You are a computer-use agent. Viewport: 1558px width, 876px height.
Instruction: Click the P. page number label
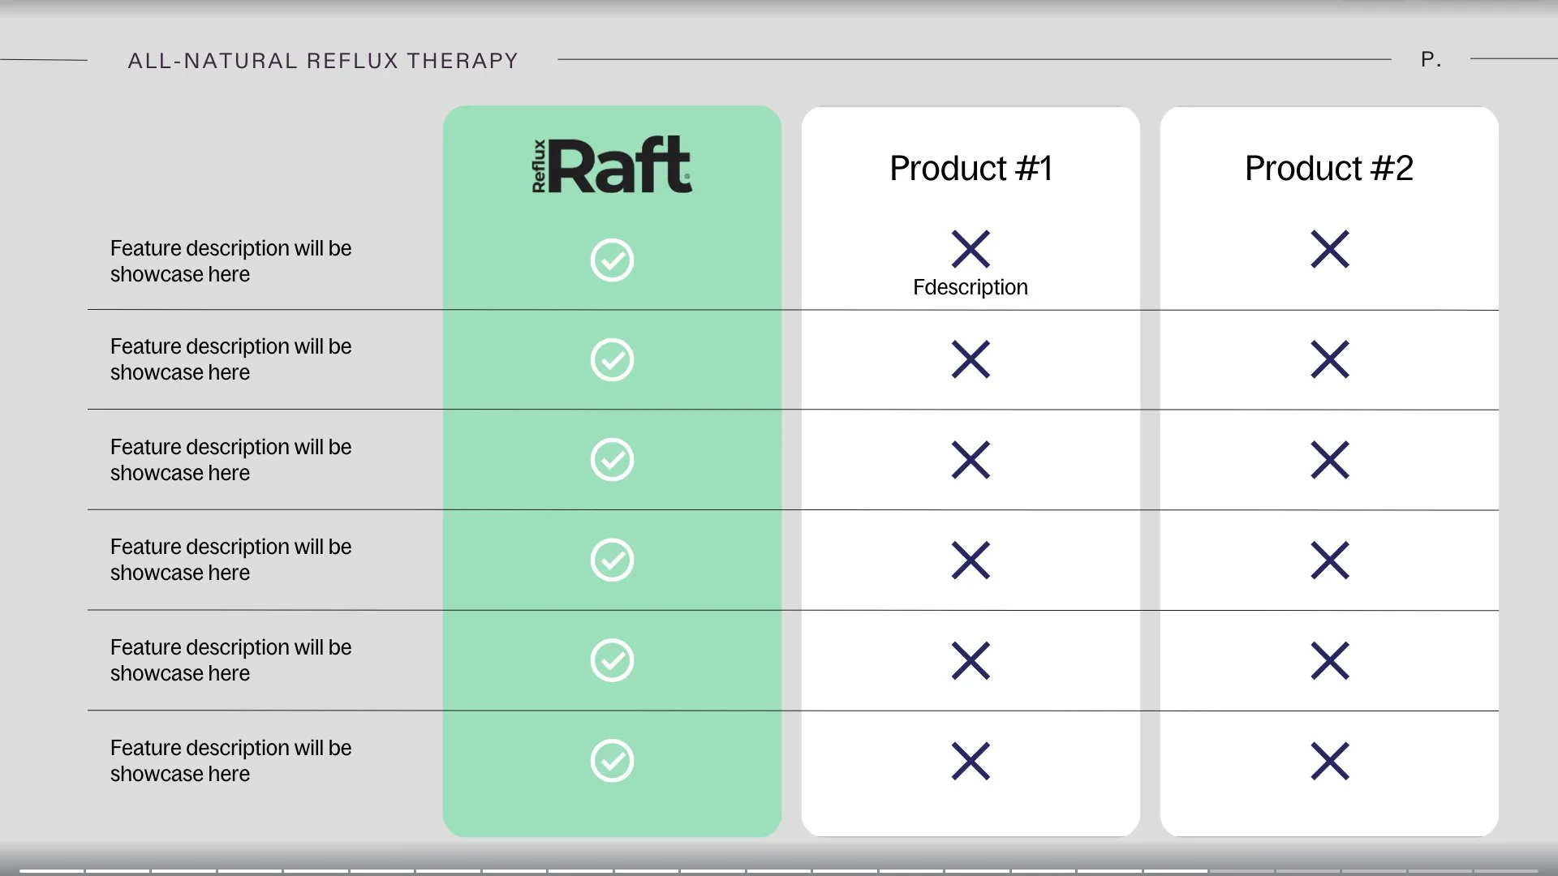pos(1431,59)
